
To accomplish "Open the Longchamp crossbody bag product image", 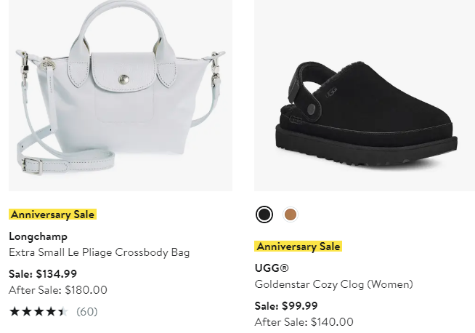I will click(x=120, y=95).
